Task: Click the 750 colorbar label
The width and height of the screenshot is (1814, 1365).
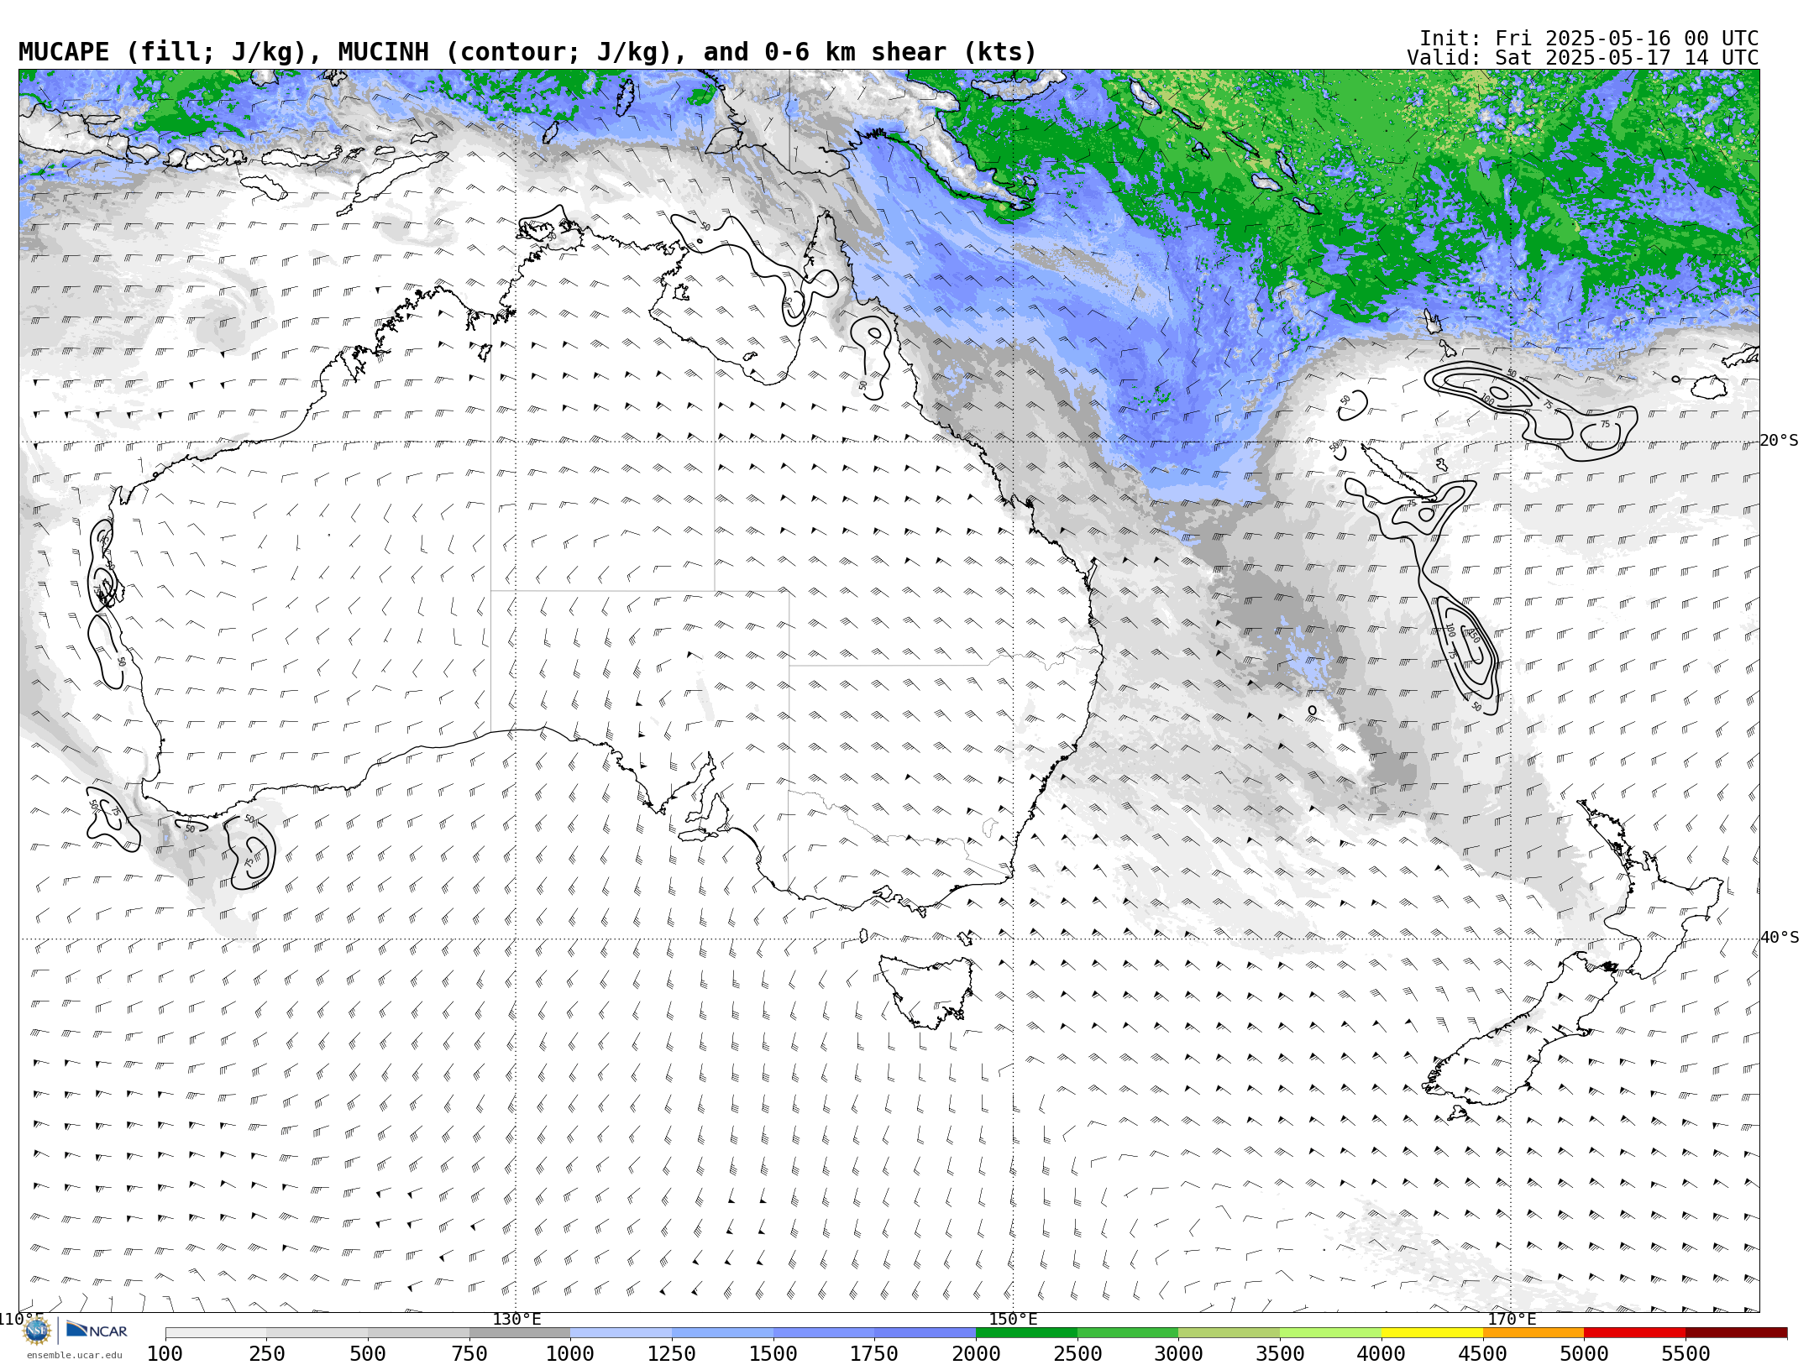Action: (469, 1353)
